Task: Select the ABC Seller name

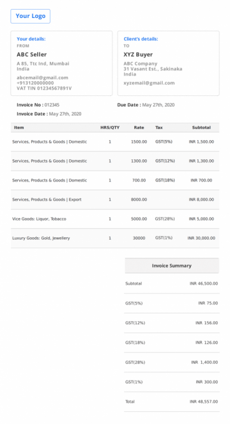Action: 31,54
